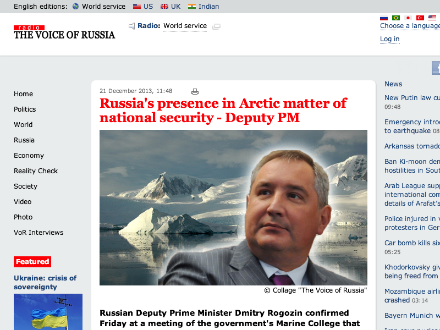Select the Turkish flag language icon

coord(420,18)
